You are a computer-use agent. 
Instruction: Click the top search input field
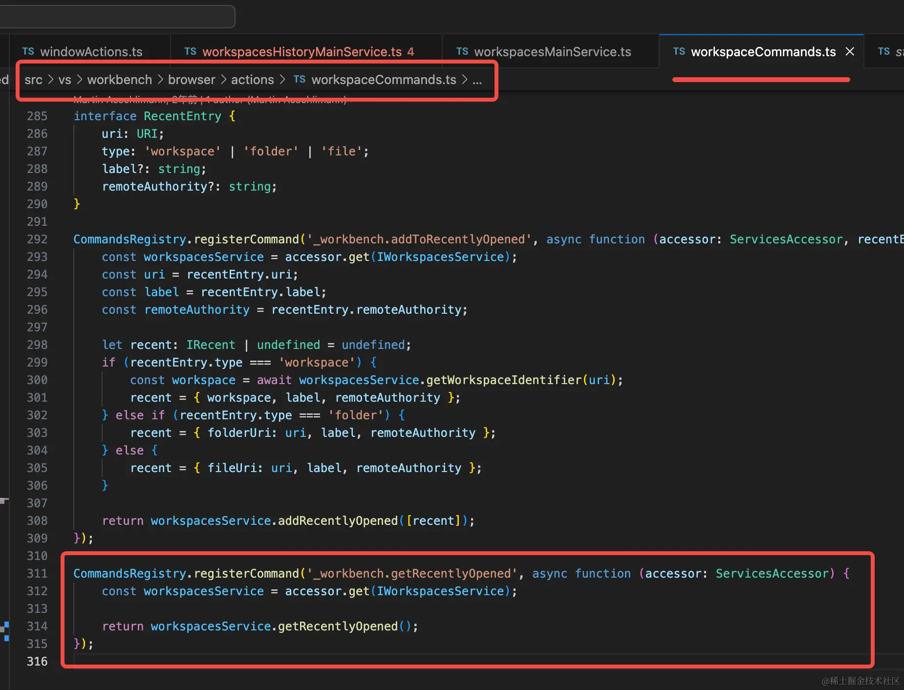pyautogui.click(x=117, y=17)
